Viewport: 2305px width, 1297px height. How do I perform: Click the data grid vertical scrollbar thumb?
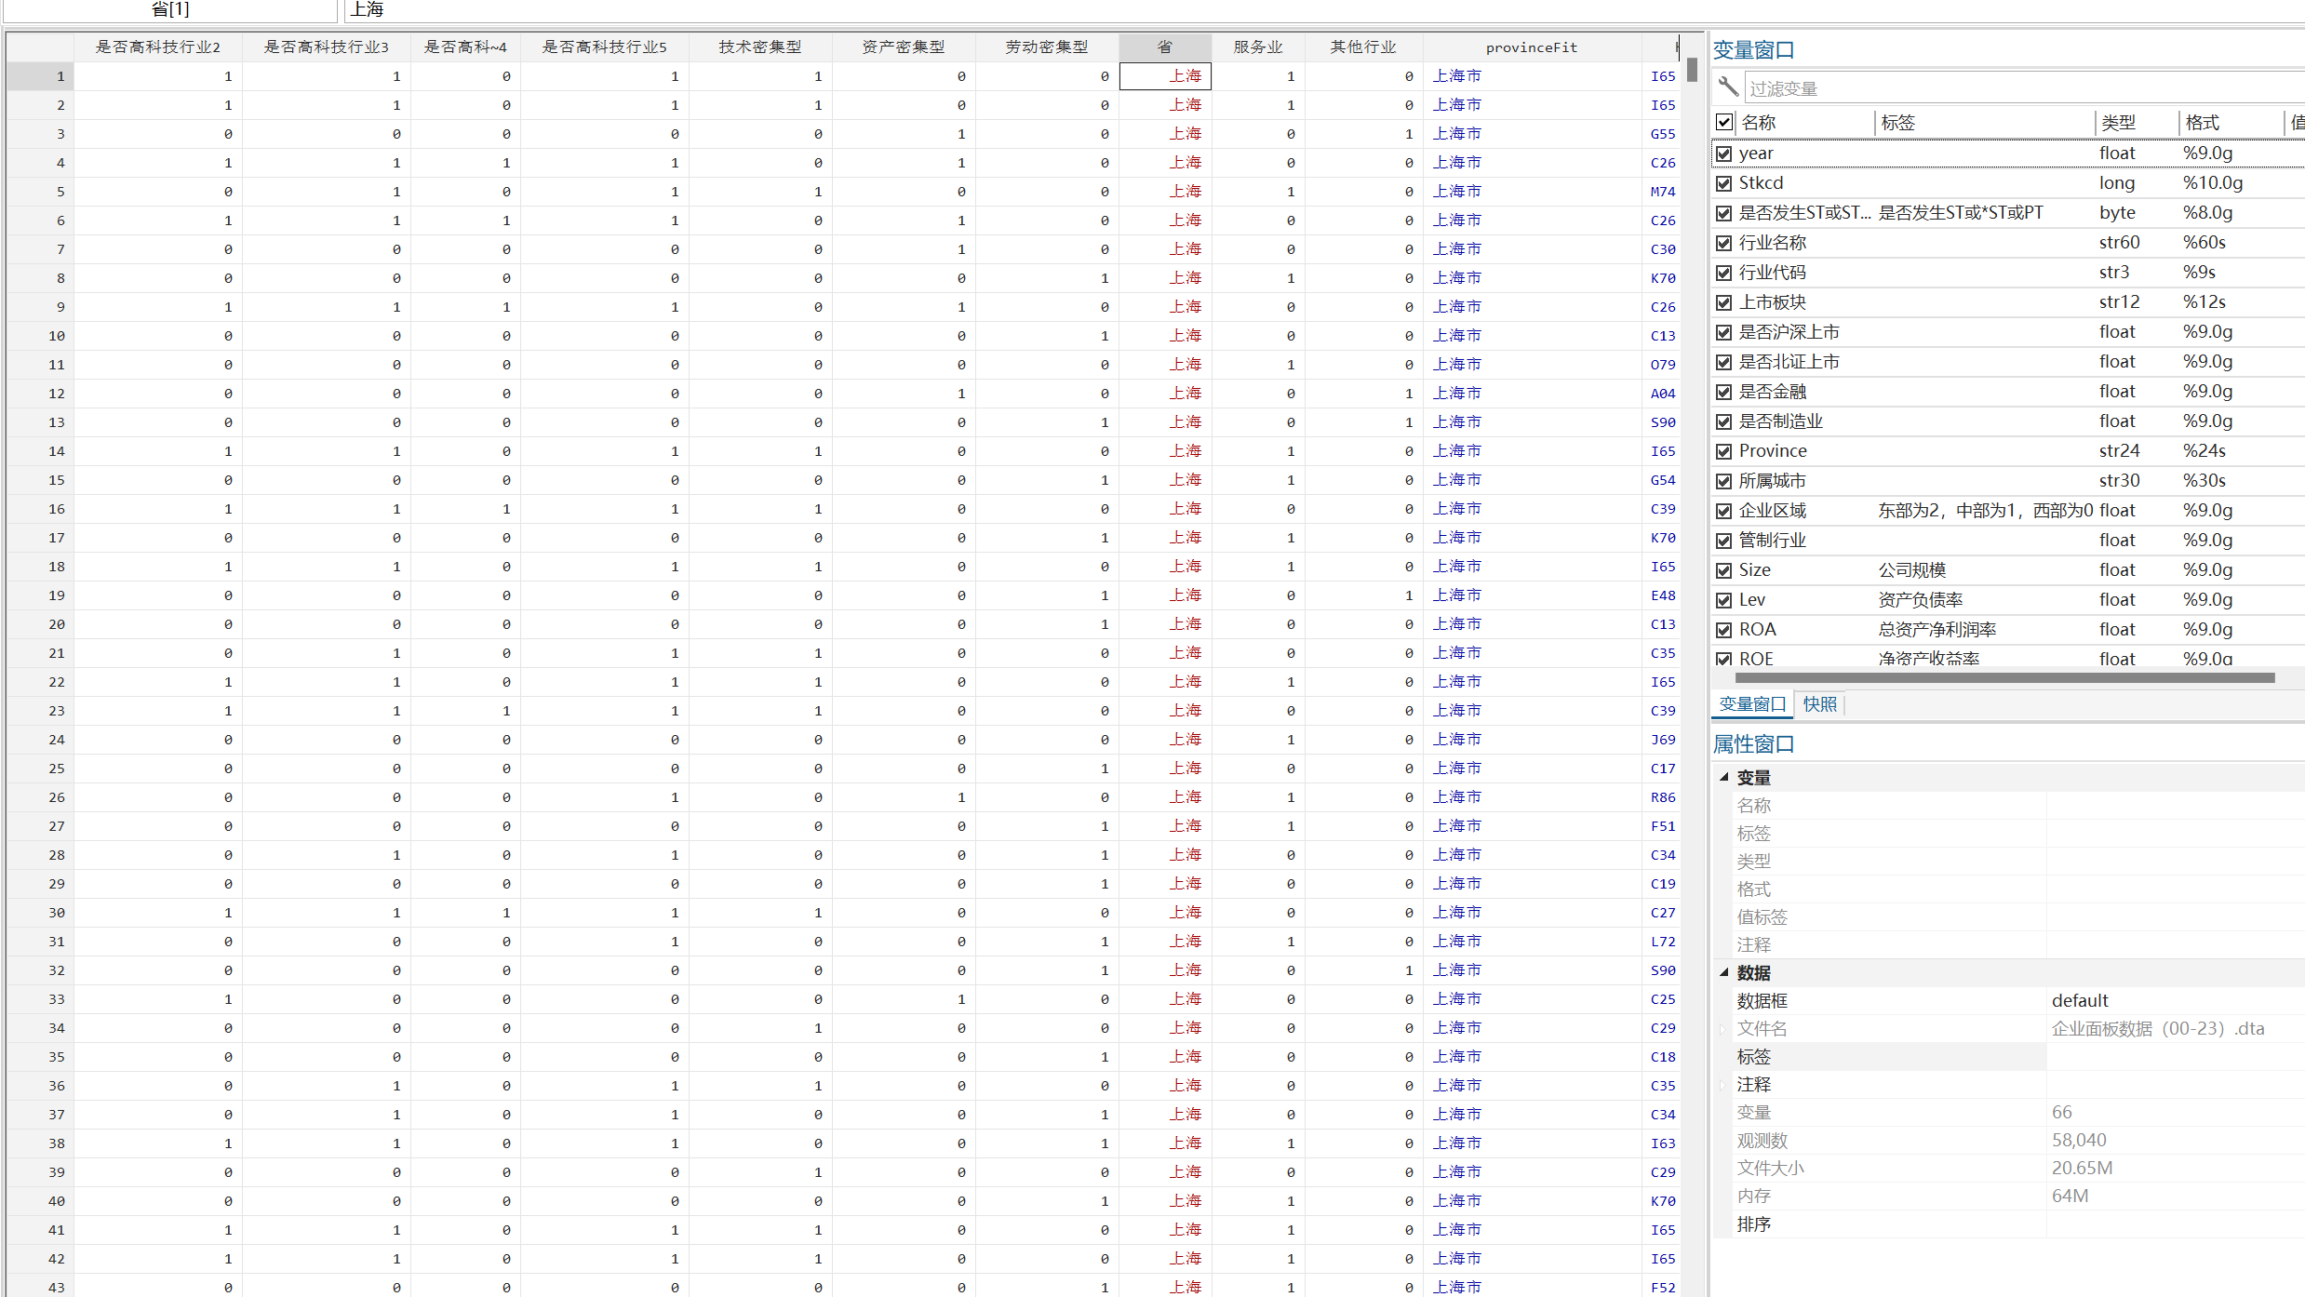point(1692,70)
